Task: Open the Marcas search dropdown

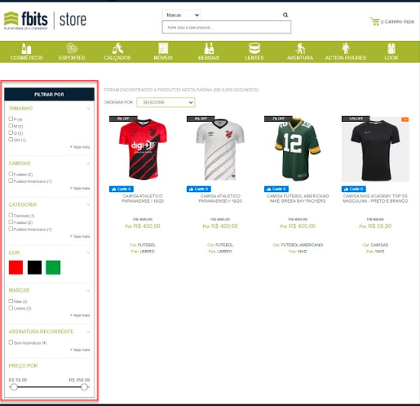Action: (x=182, y=15)
